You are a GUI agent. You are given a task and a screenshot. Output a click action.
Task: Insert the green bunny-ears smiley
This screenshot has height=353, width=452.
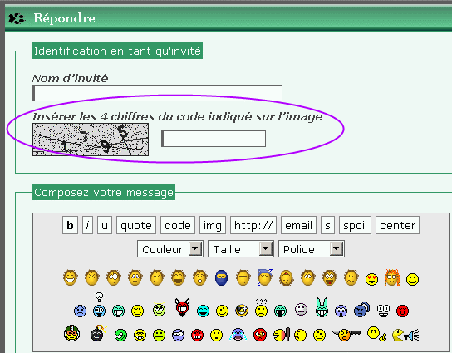click(322, 307)
